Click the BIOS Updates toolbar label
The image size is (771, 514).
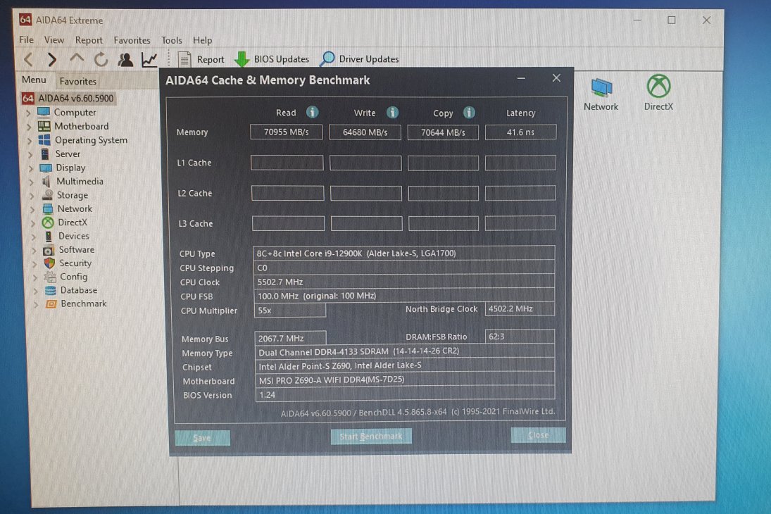click(281, 59)
